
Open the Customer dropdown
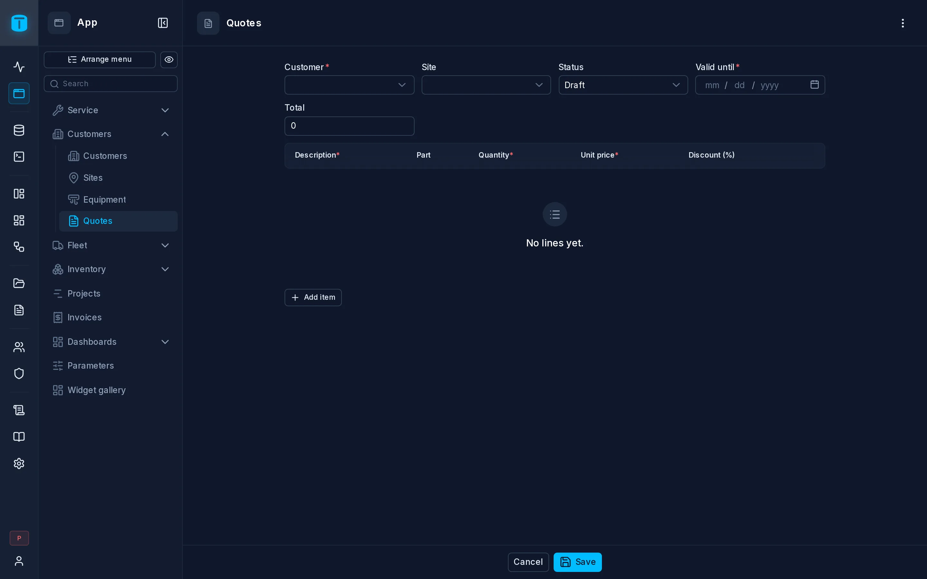pos(349,85)
